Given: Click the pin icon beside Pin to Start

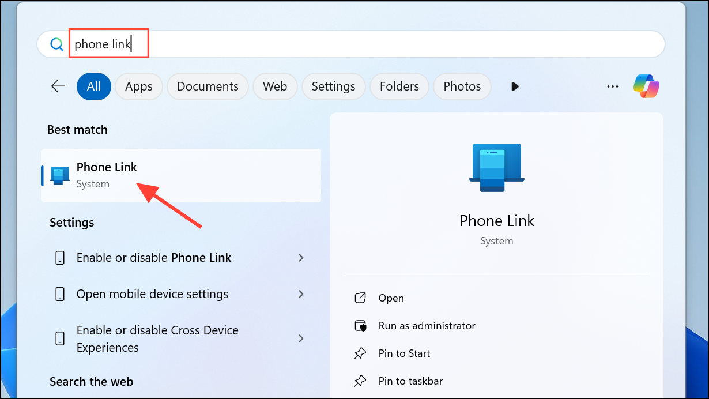Looking at the screenshot, I should pos(360,353).
